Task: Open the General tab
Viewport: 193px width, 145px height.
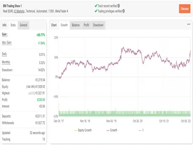Action: coord(24,25)
